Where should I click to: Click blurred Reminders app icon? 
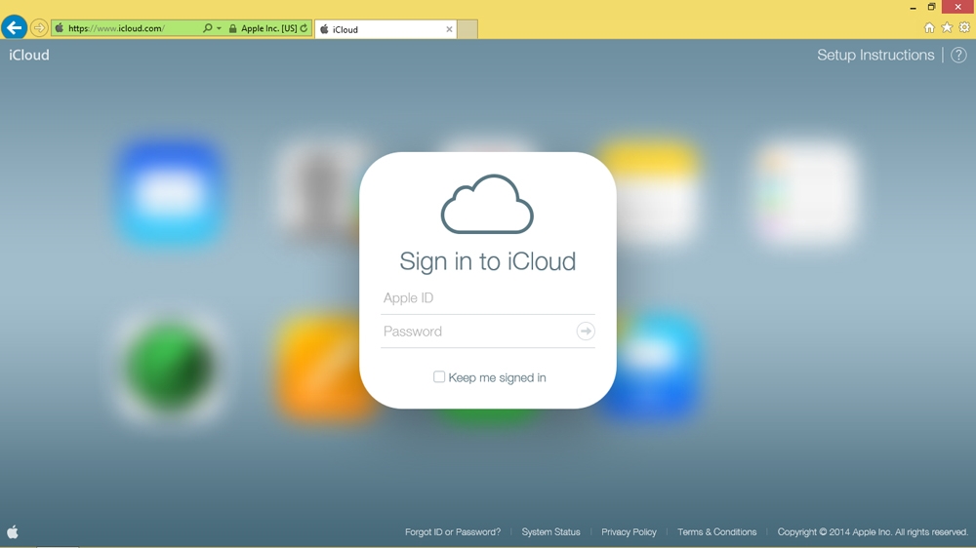point(807,193)
